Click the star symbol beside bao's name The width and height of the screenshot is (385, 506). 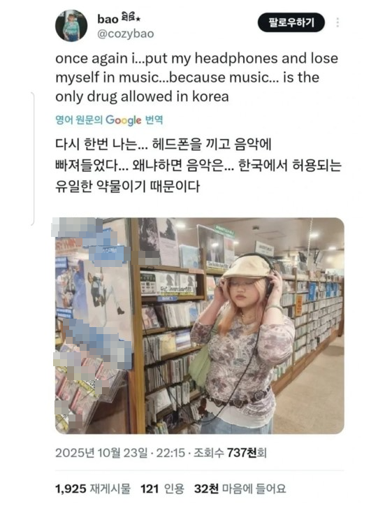tap(138, 19)
